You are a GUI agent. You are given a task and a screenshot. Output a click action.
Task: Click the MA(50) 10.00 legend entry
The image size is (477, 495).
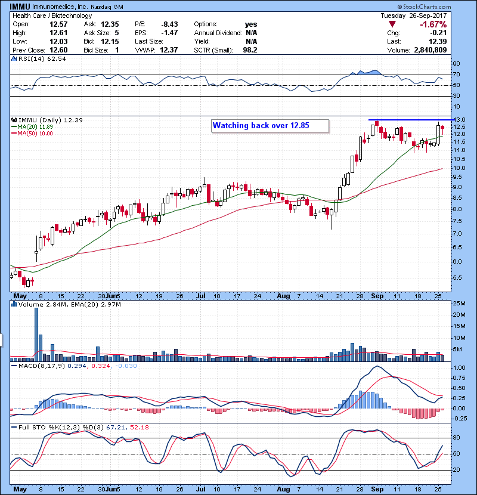(x=35, y=134)
